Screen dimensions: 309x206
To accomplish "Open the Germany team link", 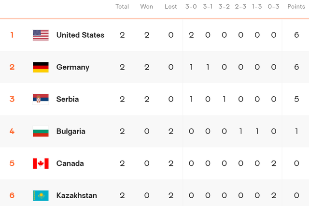I will (x=73, y=67).
